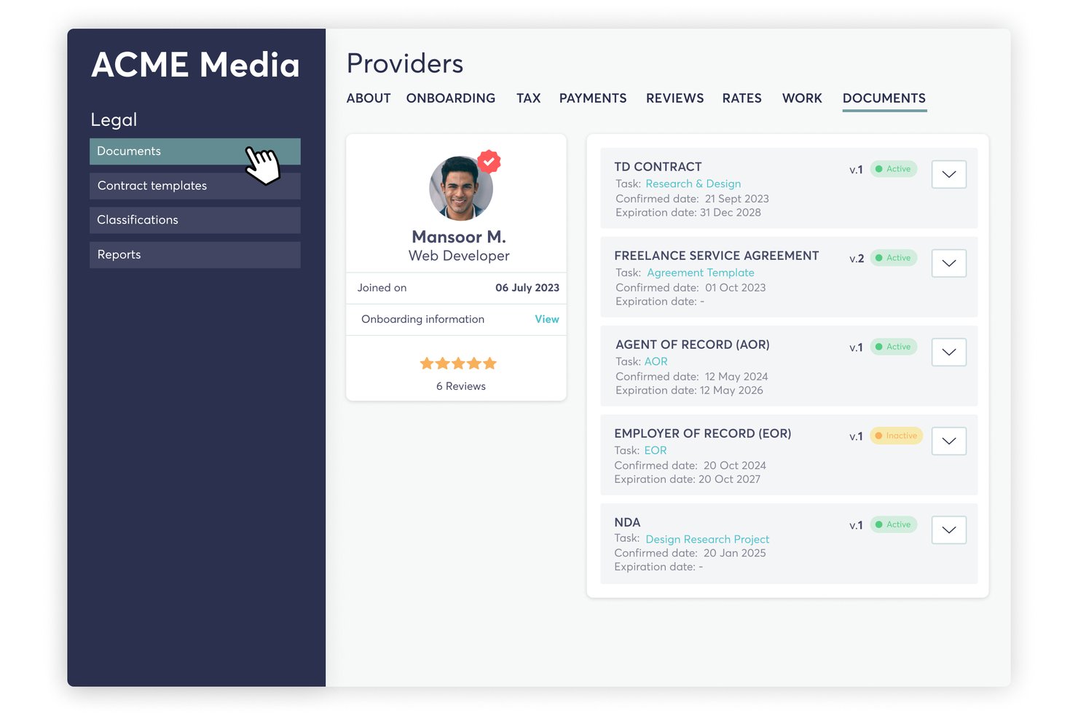Click the red verified badge on avatar
This screenshot has width=1078, height=719.
[x=489, y=161]
